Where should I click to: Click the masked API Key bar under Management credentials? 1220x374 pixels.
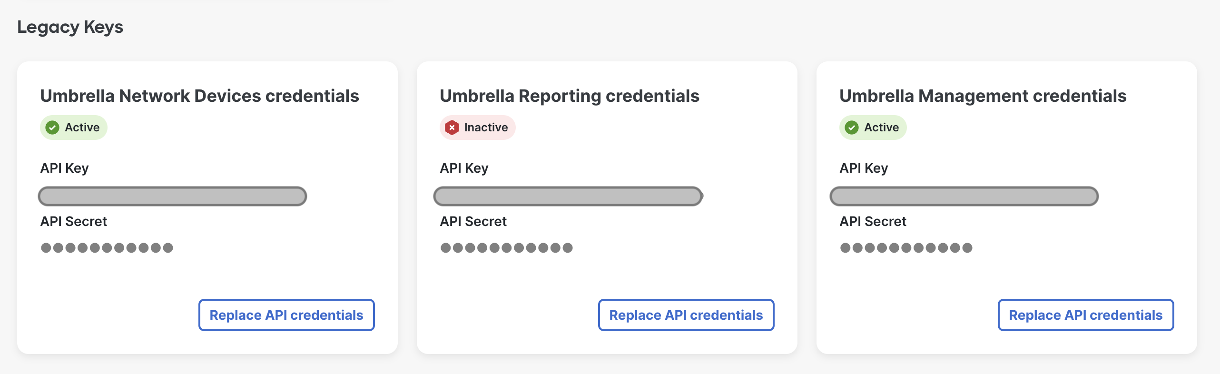point(963,196)
